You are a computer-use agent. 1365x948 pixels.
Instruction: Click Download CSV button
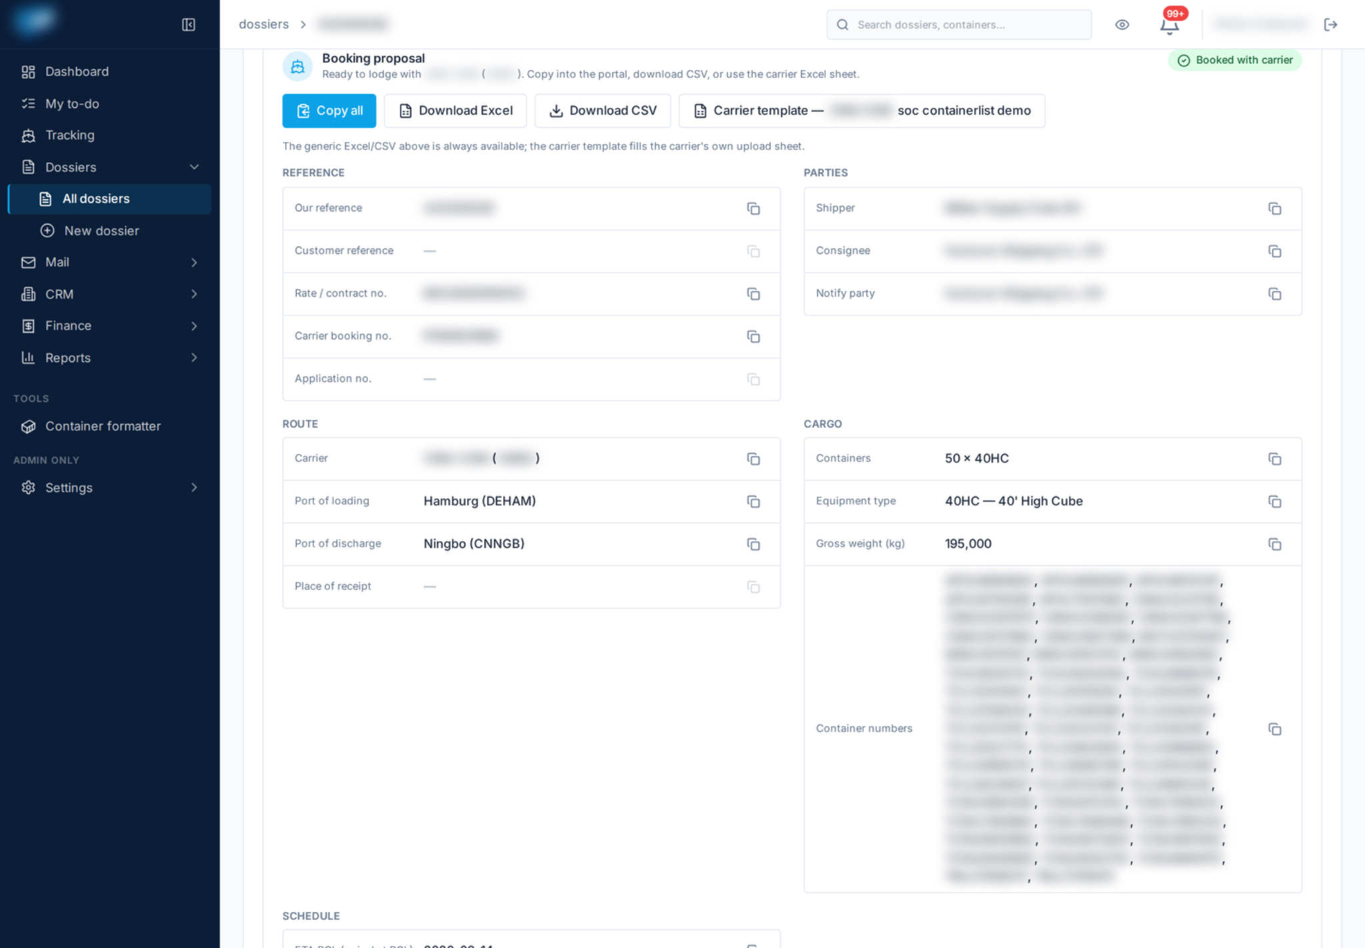coord(603,111)
